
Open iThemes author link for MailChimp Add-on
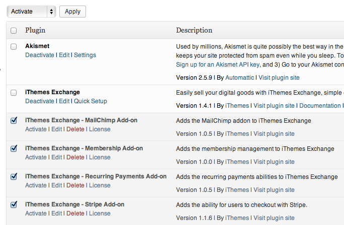coord(237,134)
